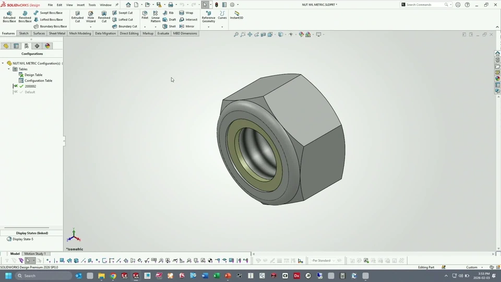Viewport: 501px width, 282px height.
Task: Click the Rebuild traffic light icon
Action: (217, 5)
